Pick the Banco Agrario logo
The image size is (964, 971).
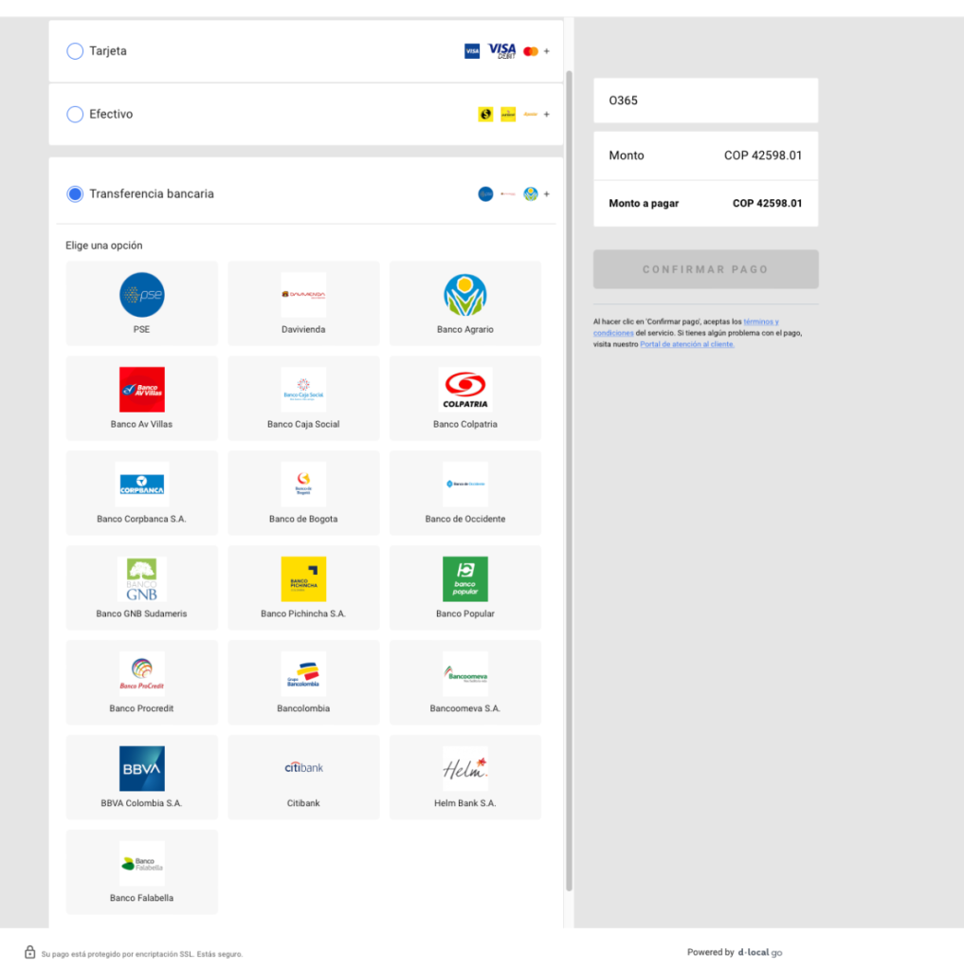pyautogui.click(x=465, y=295)
